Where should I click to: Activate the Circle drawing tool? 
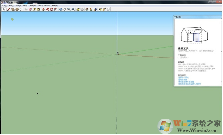click(17, 9)
